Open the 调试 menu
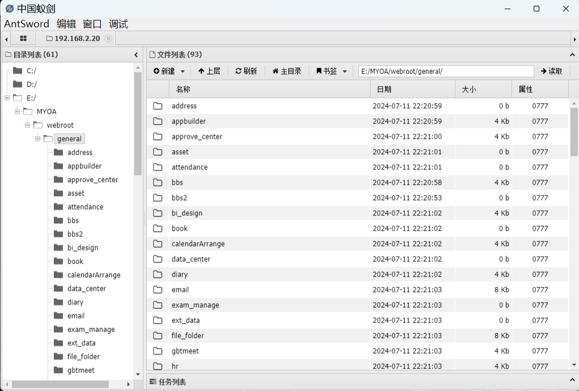This screenshot has height=391, width=579. pyautogui.click(x=118, y=24)
